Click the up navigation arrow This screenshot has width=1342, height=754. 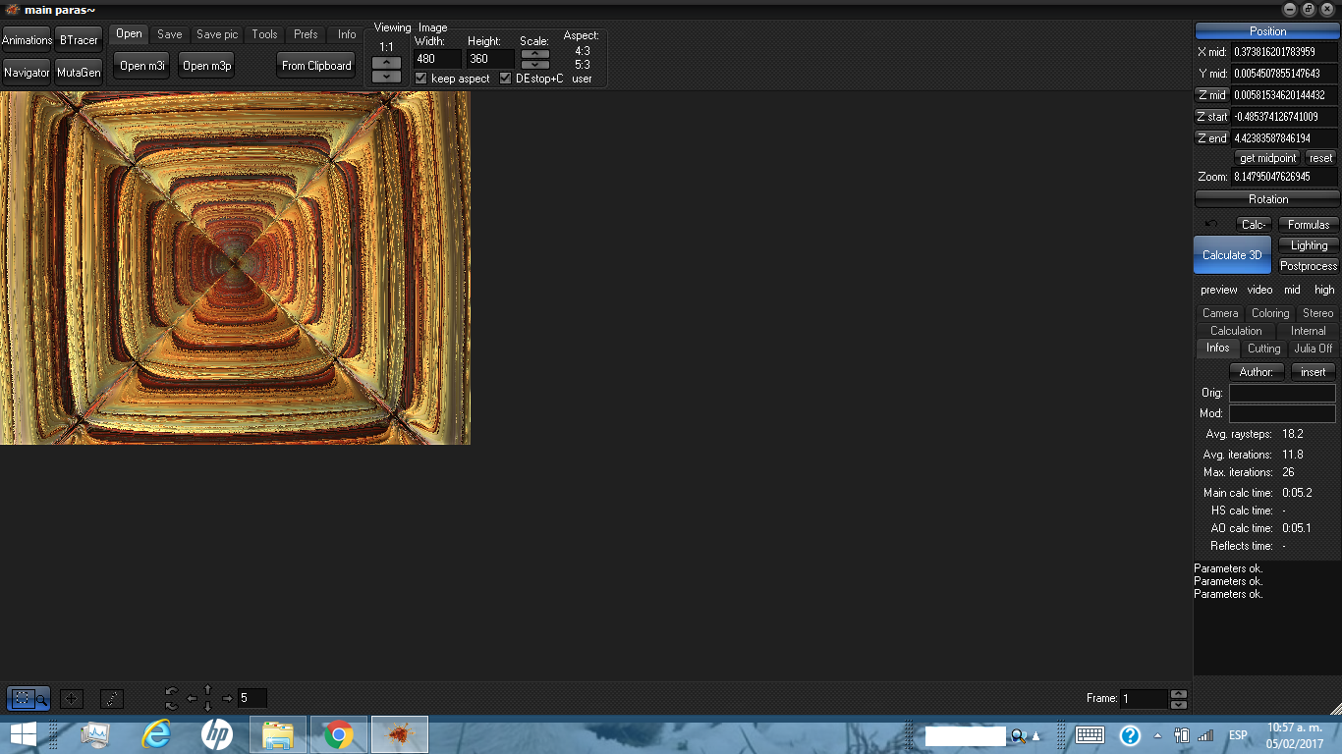(x=207, y=691)
